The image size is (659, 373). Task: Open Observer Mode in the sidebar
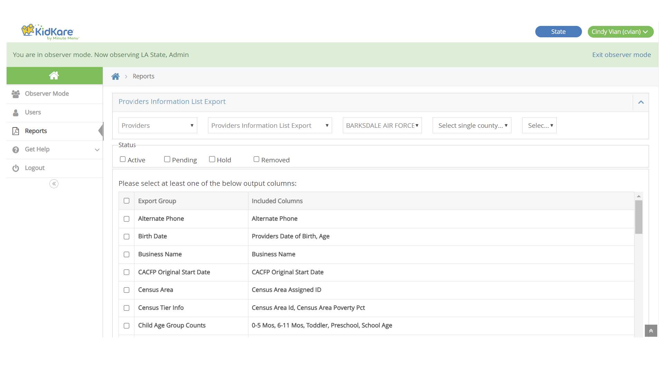[55, 94]
